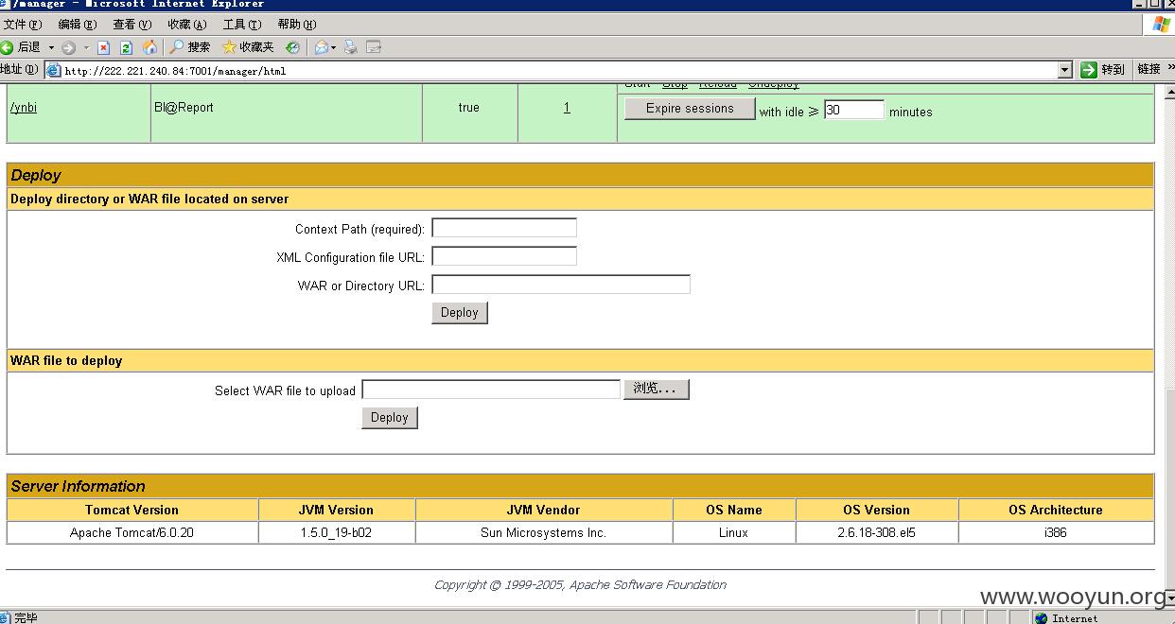Click the 浏览... Browse button
Viewport: 1175px width, 624px height.
tap(657, 390)
